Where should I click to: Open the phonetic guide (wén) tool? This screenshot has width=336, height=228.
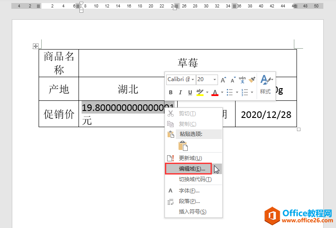pos(242,80)
